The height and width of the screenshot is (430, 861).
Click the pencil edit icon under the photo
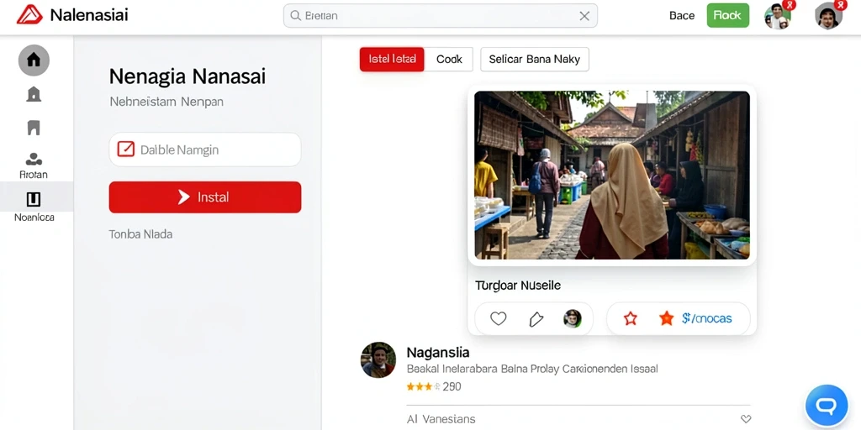point(536,319)
